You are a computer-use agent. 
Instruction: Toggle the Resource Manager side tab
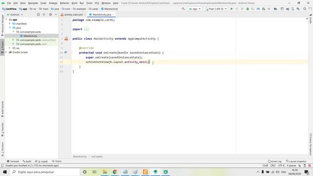point(2,25)
